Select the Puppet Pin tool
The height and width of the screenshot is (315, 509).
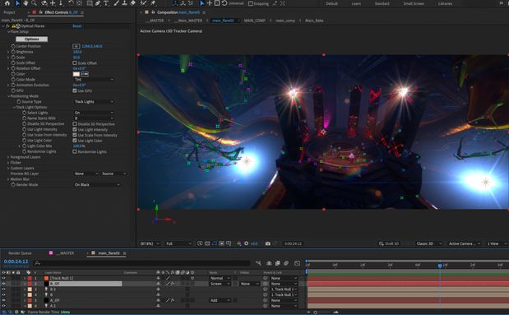153,3
